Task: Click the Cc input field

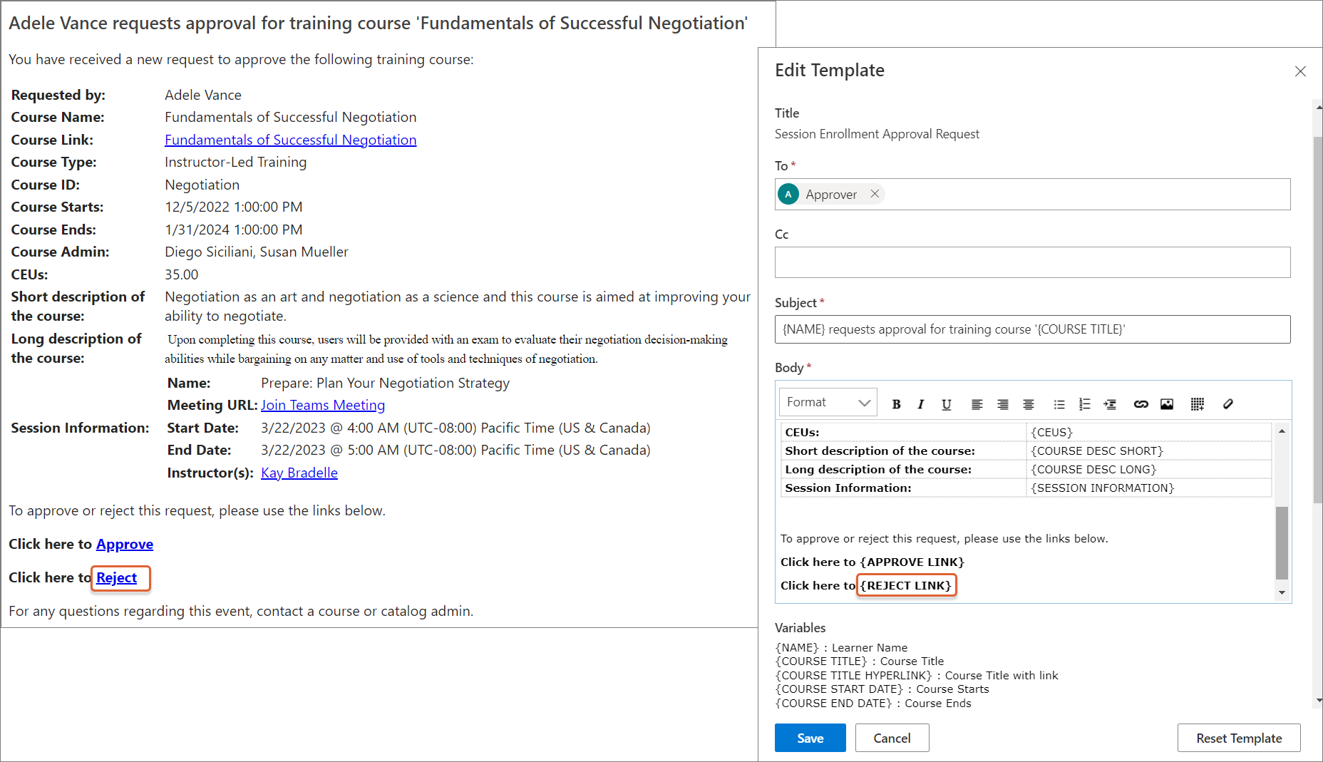Action: [1032, 262]
